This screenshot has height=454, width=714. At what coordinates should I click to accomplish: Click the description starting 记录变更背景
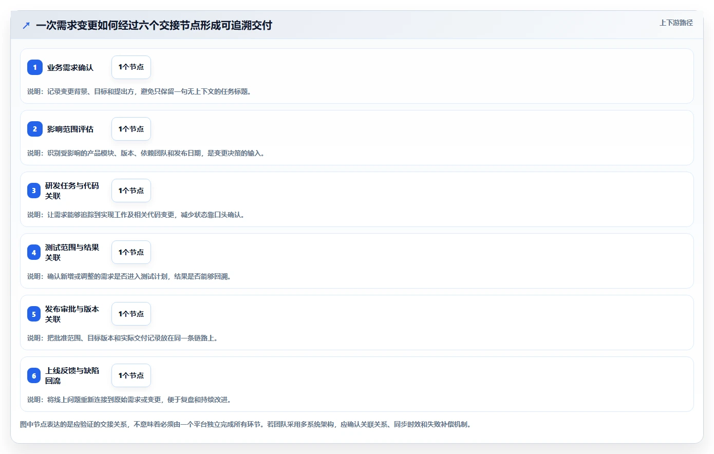(139, 91)
